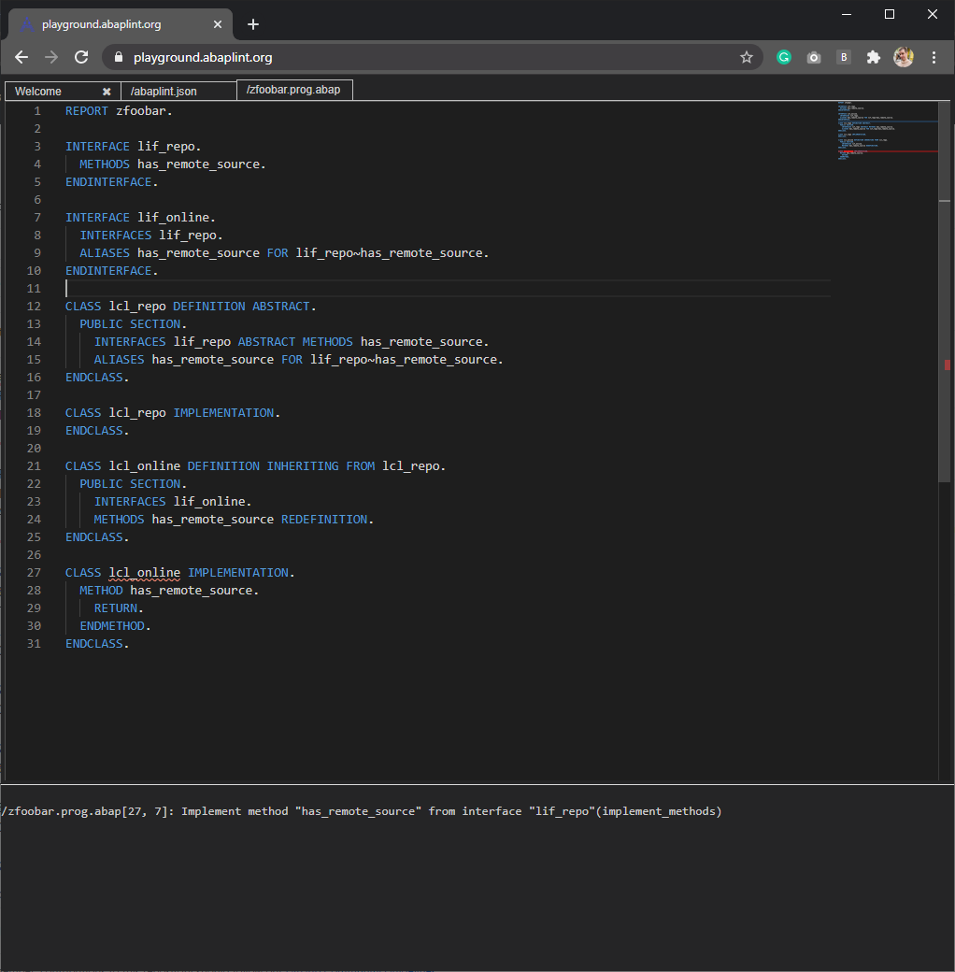Click inside the browser address bar
The image size is (955, 972).
[374, 57]
